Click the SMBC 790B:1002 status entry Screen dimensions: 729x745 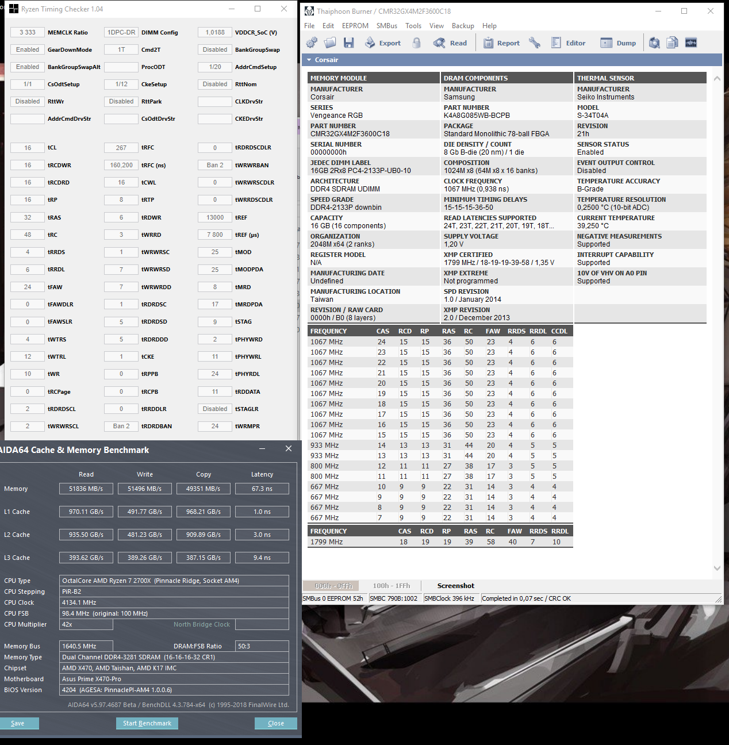[394, 598]
